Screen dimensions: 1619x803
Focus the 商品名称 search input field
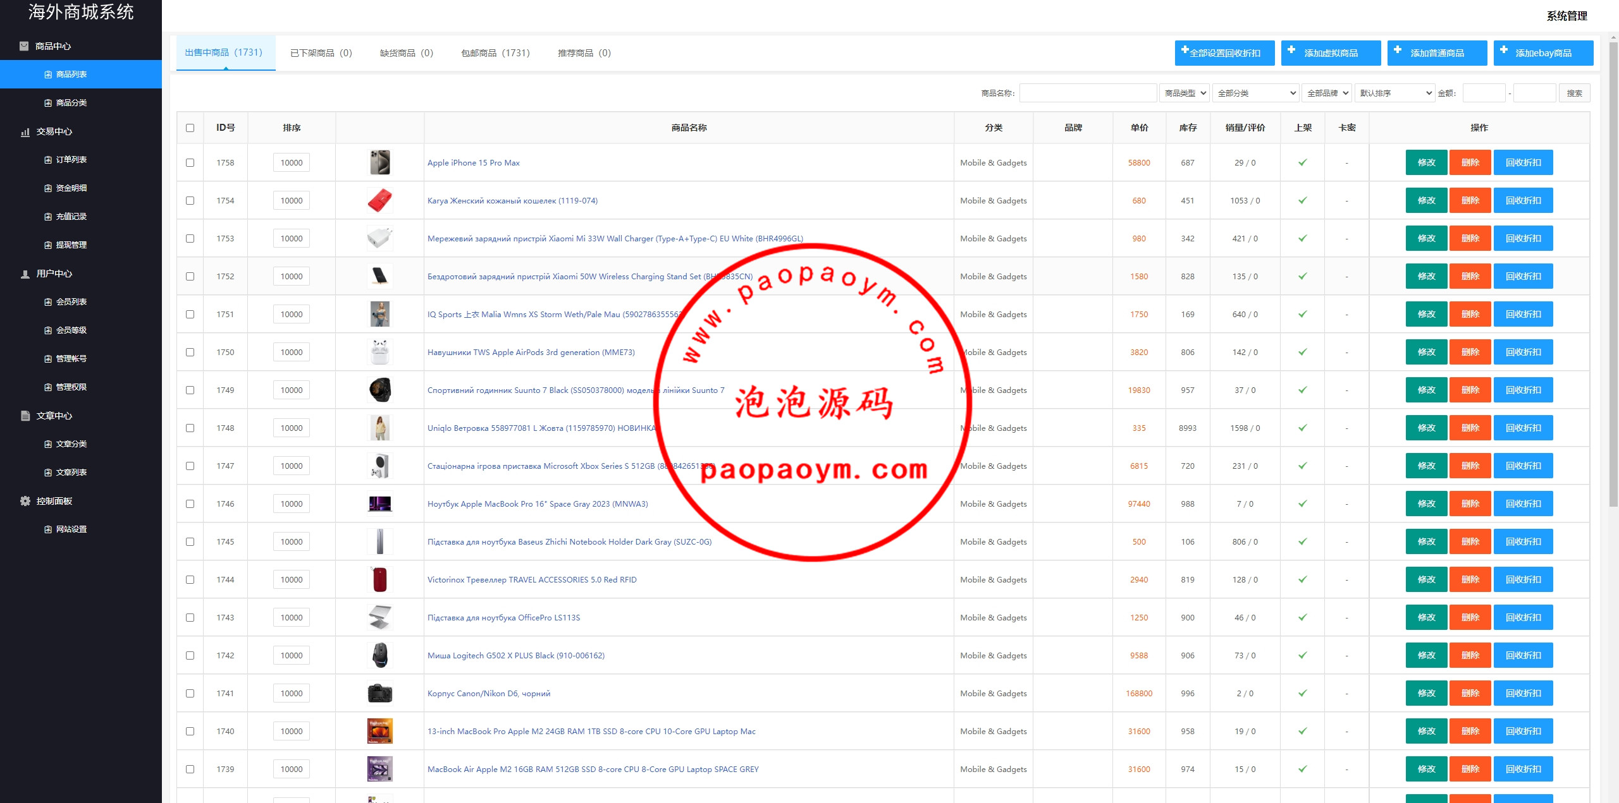[x=1088, y=93]
